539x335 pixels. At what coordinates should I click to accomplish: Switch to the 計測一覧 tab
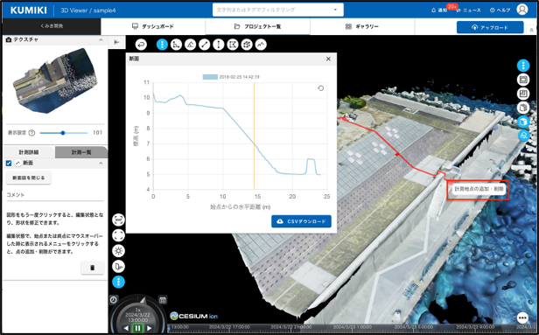pyautogui.click(x=81, y=152)
